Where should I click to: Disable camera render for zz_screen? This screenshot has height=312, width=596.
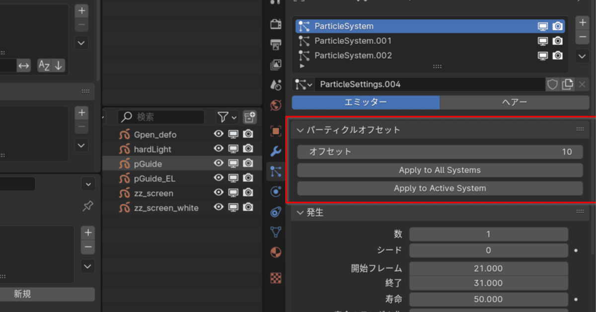[248, 193]
